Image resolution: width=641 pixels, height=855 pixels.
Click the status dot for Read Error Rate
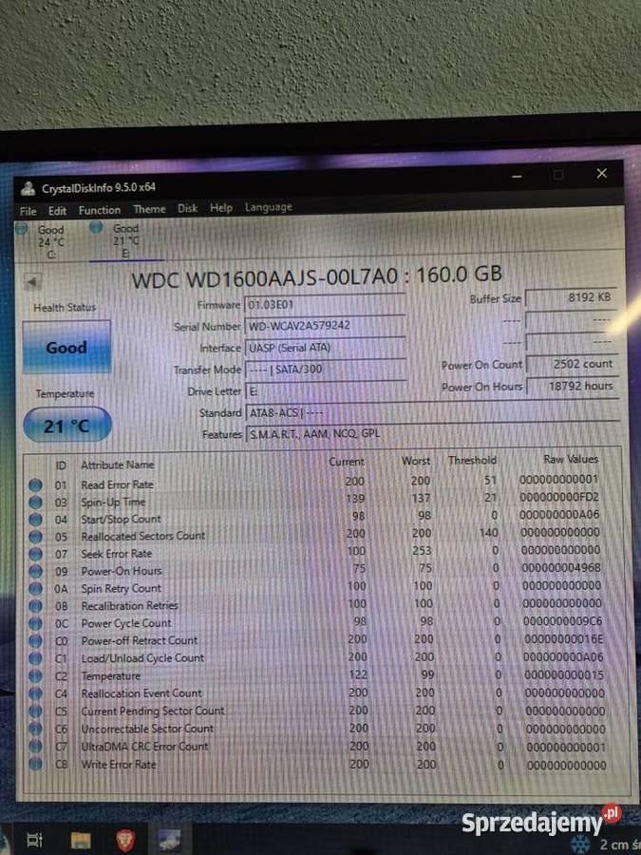pyautogui.click(x=35, y=484)
